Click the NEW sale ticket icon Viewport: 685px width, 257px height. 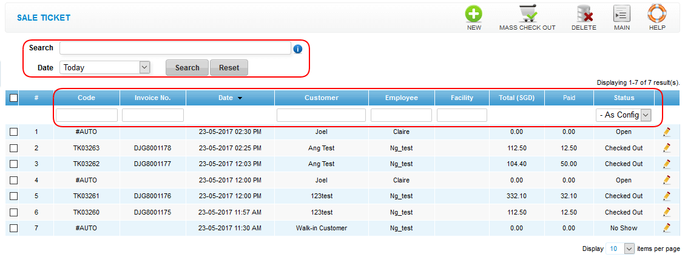[474, 14]
